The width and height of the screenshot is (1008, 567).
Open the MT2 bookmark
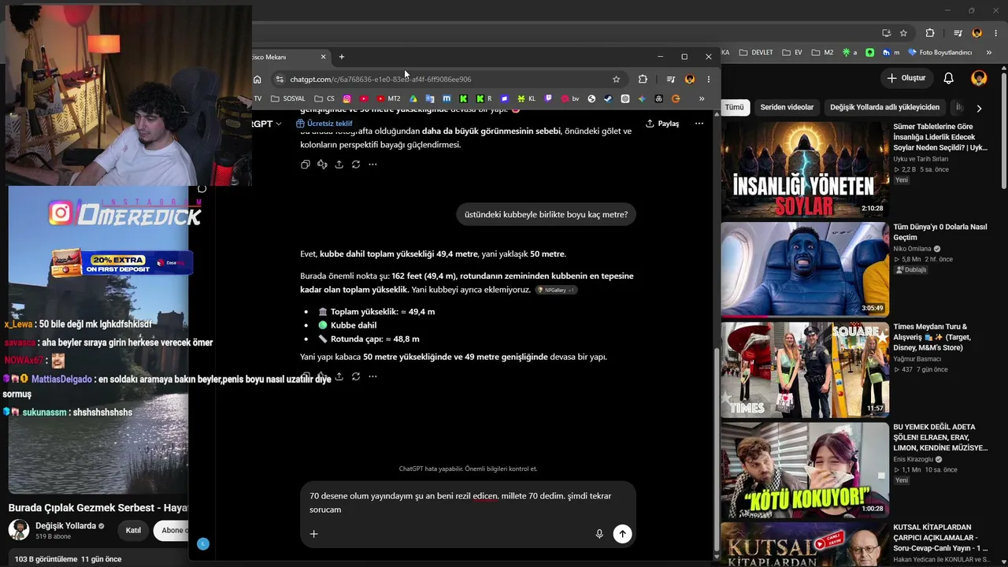388,98
